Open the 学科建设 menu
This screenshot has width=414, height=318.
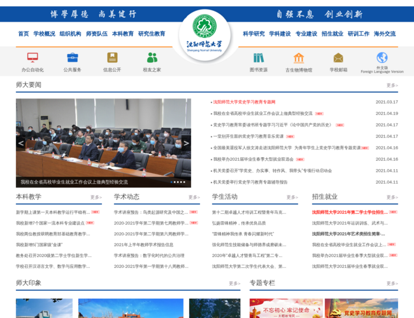pyautogui.click(x=280, y=34)
